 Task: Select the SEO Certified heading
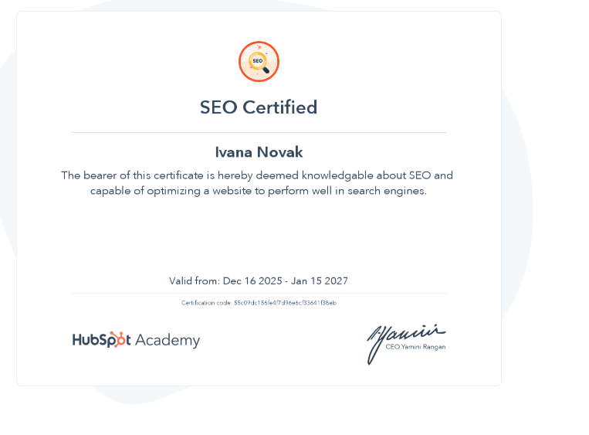coord(259,107)
